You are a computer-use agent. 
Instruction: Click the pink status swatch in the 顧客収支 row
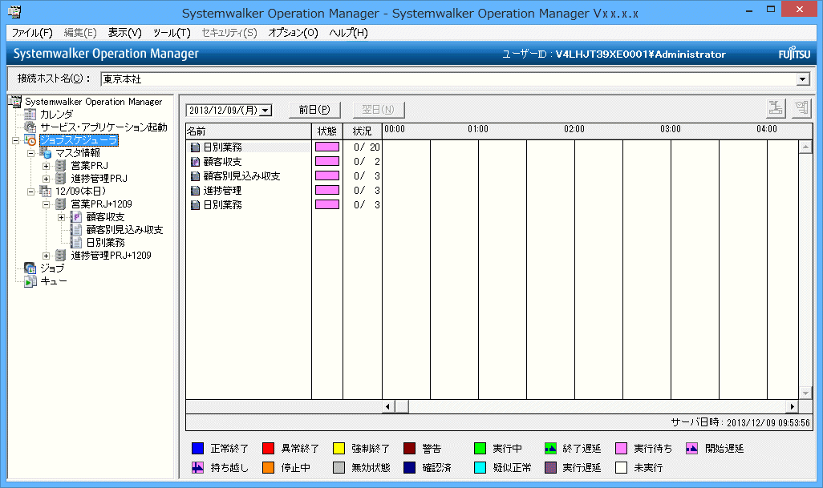pyautogui.click(x=327, y=161)
